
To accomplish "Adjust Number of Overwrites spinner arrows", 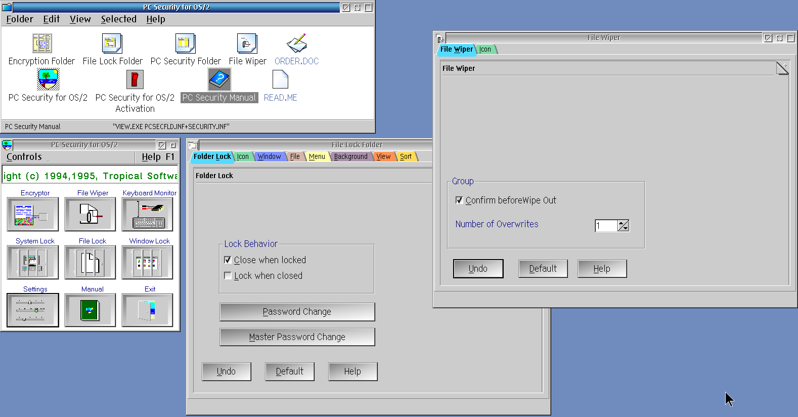I will pos(624,226).
